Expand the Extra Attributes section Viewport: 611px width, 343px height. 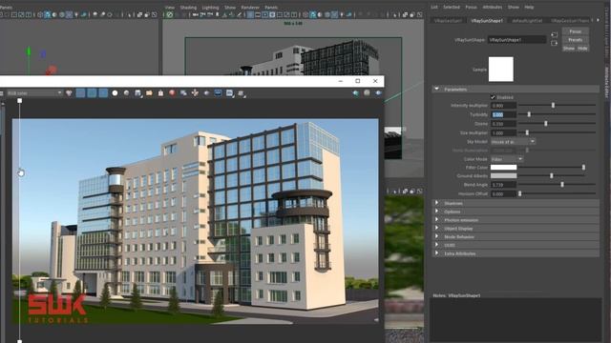pos(437,253)
